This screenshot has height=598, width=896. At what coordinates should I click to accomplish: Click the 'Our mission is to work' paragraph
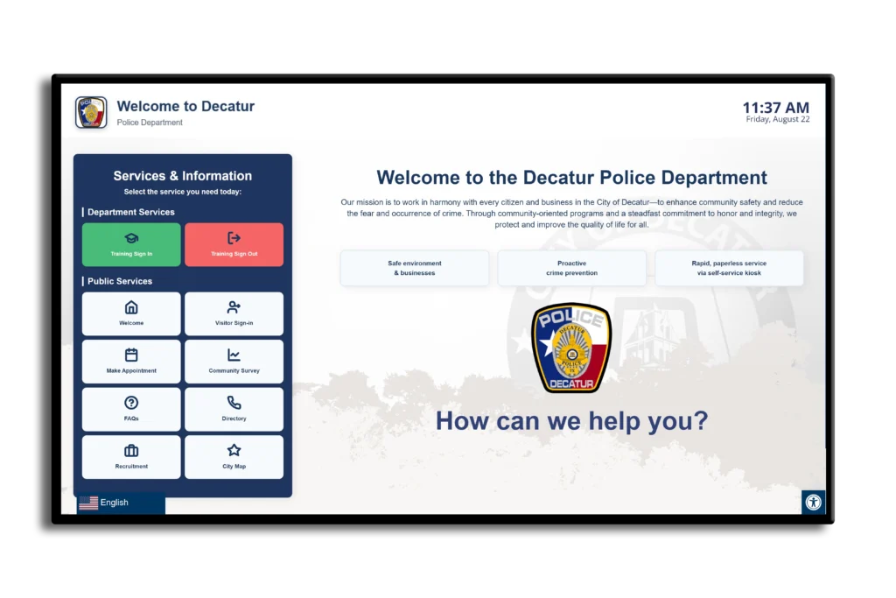point(571,214)
